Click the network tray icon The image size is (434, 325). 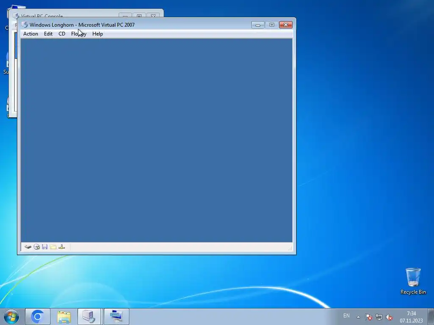[379, 317]
